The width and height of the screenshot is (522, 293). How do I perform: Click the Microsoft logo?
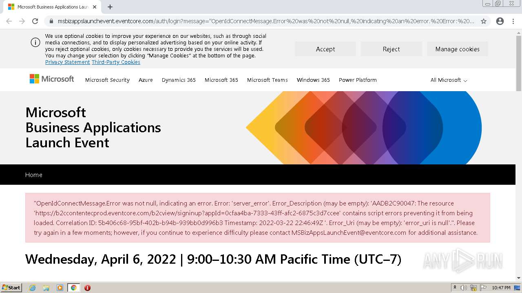tap(52, 79)
